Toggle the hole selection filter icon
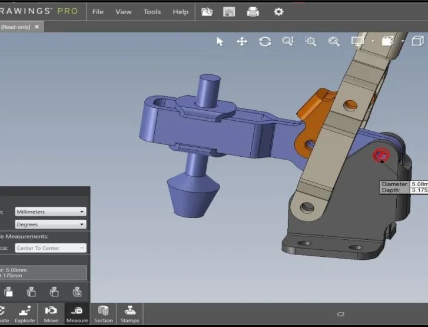The height and width of the screenshot is (327, 428). click(77, 292)
